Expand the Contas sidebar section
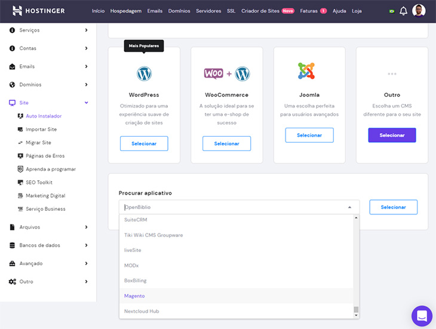This screenshot has height=329, width=436. point(86,48)
